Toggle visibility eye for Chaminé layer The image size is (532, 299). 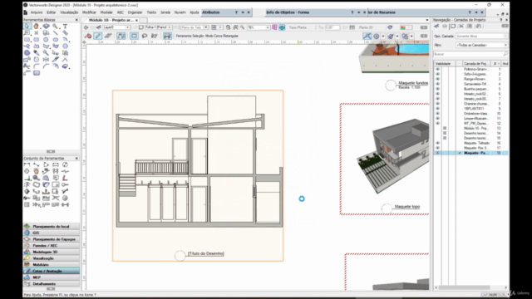coord(438,104)
